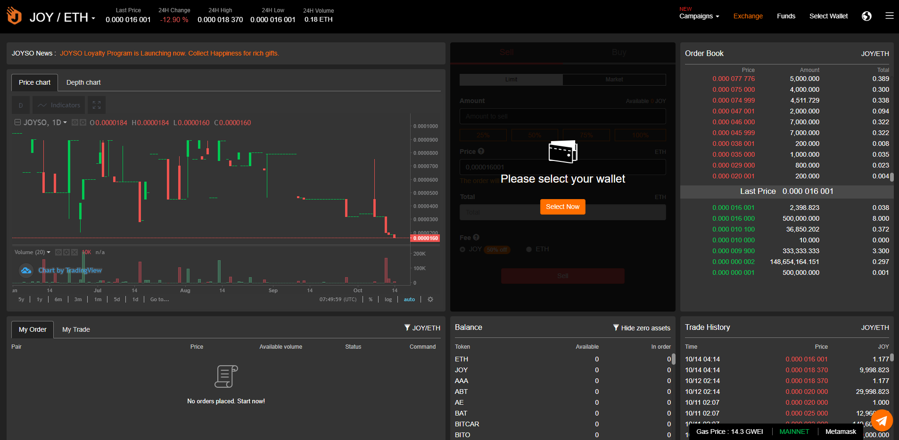899x440 pixels.
Task: Expand the Volume (20) indicator dropdown
Action: point(48,252)
